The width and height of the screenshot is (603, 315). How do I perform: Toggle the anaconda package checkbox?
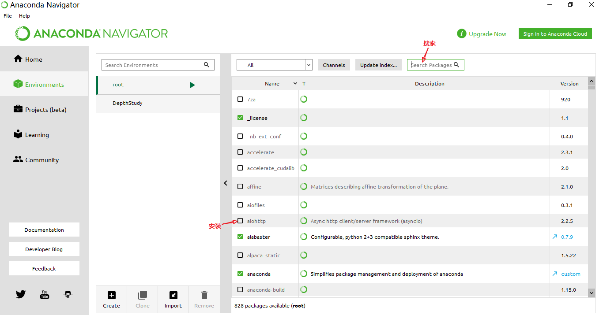click(x=240, y=274)
